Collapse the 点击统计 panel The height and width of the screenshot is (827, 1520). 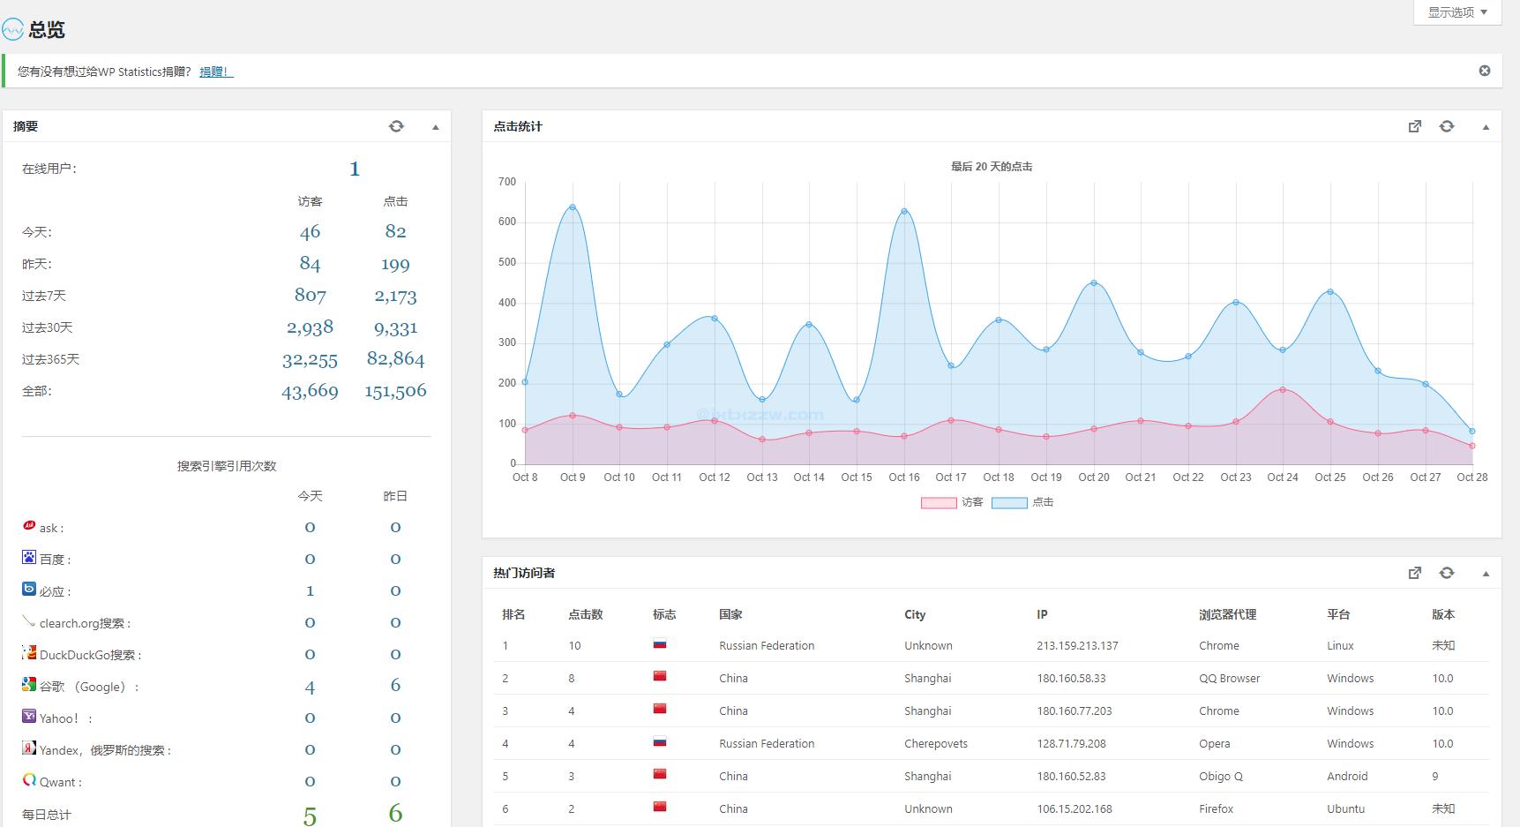[1486, 127]
